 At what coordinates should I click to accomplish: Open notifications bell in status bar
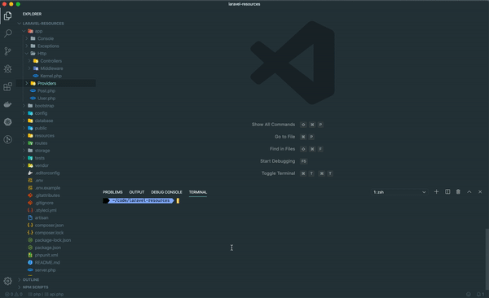coord(480,294)
